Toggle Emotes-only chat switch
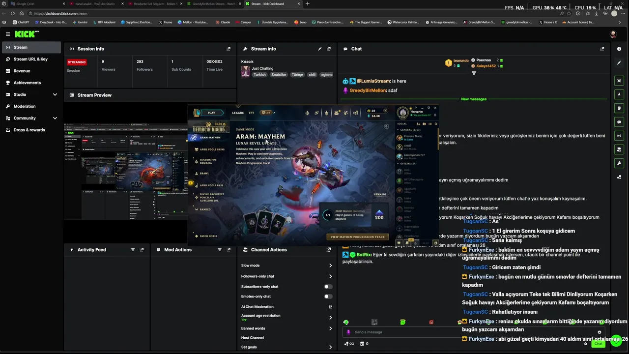The image size is (629, 354). tap(328, 296)
